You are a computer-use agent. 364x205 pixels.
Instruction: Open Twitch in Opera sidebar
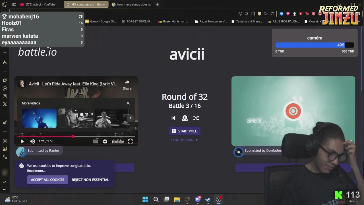(5, 81)
